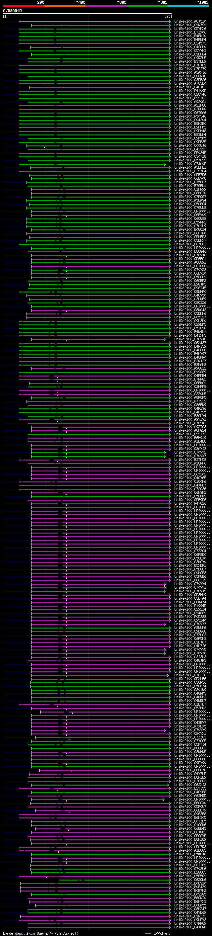This screenshot has width=212, height=936.
Task: Open hit UniRef100_P29764
Action: [190, 171]
